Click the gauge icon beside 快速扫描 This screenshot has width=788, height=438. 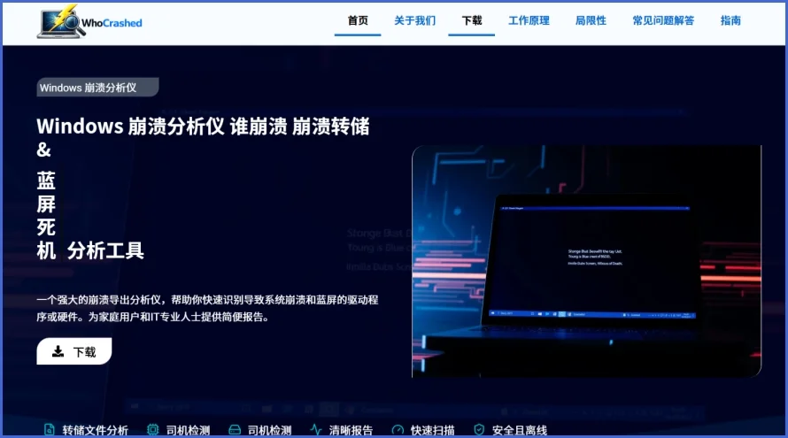[398, 430]
